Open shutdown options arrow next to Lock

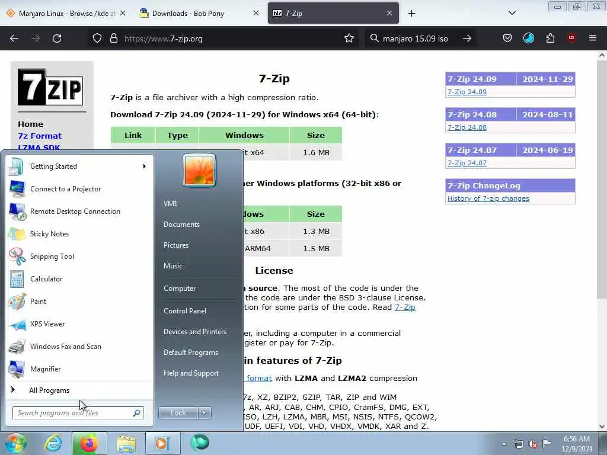205,413
